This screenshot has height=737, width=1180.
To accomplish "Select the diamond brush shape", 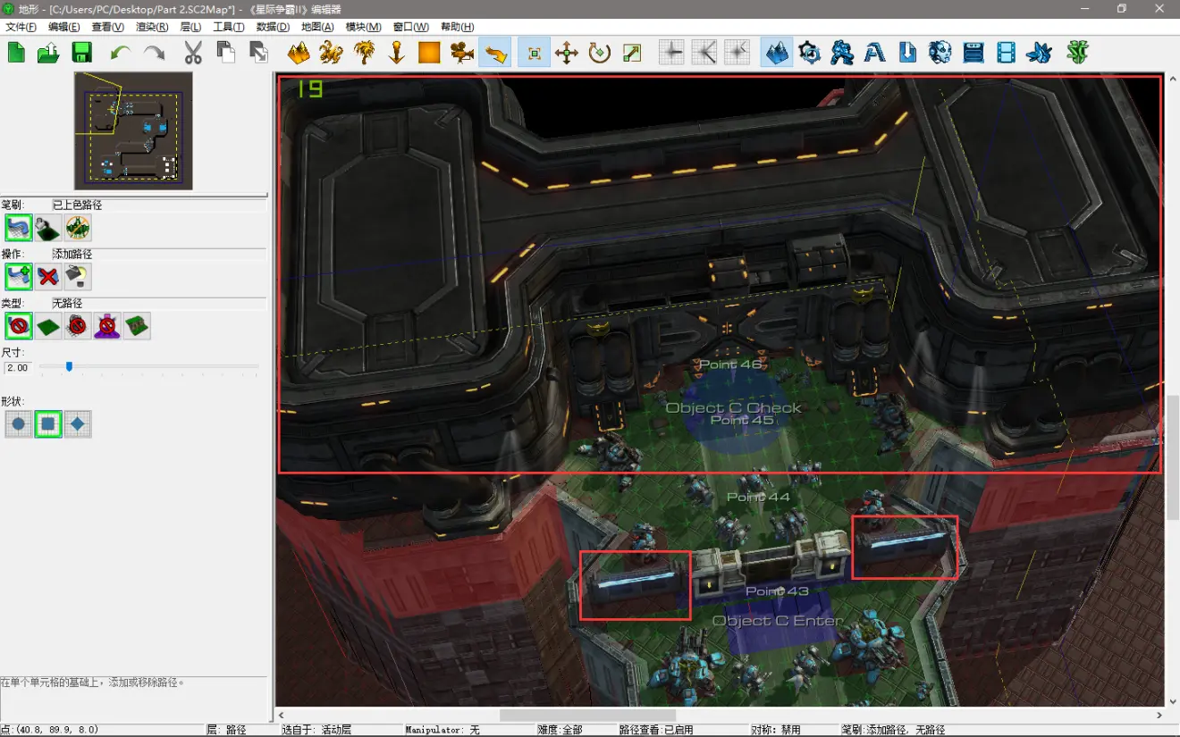I will 78,423.
